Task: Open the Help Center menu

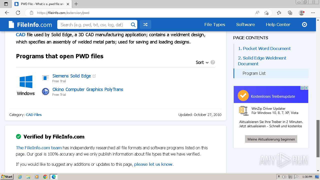Action: 278,24
